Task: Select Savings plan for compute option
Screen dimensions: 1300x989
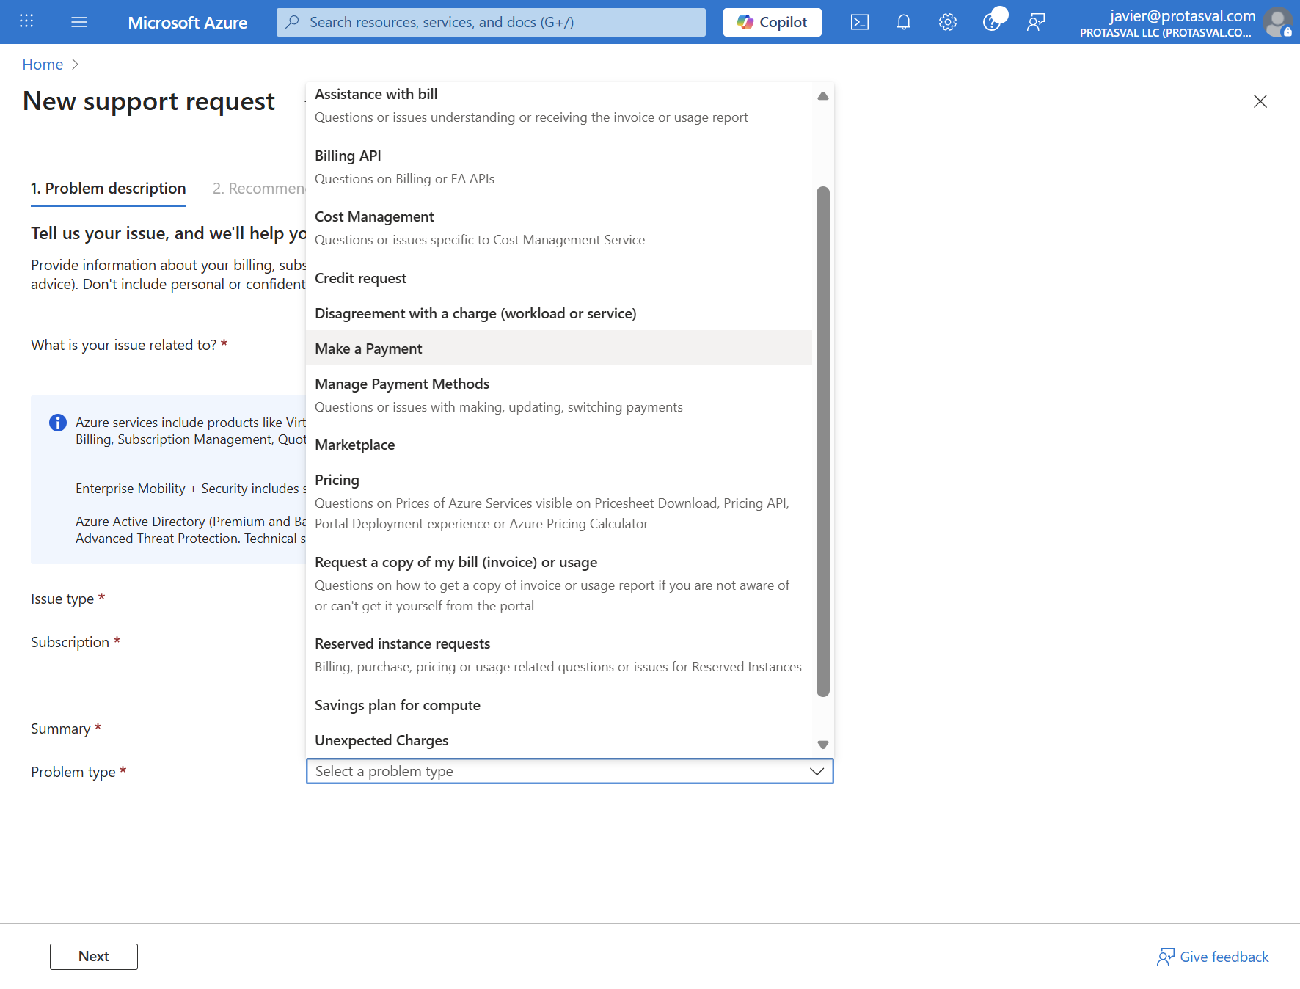Action: coord(559,705)
